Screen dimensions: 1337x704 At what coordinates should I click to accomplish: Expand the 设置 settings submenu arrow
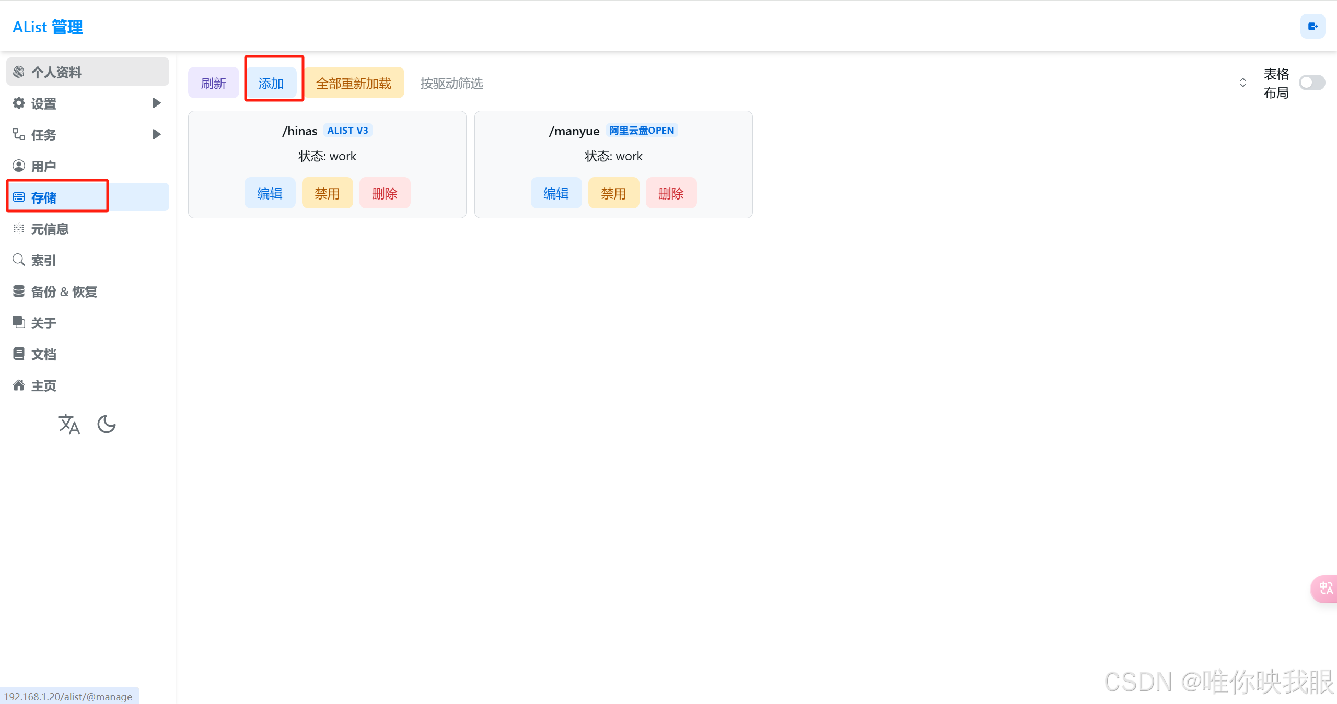[156, 103]
